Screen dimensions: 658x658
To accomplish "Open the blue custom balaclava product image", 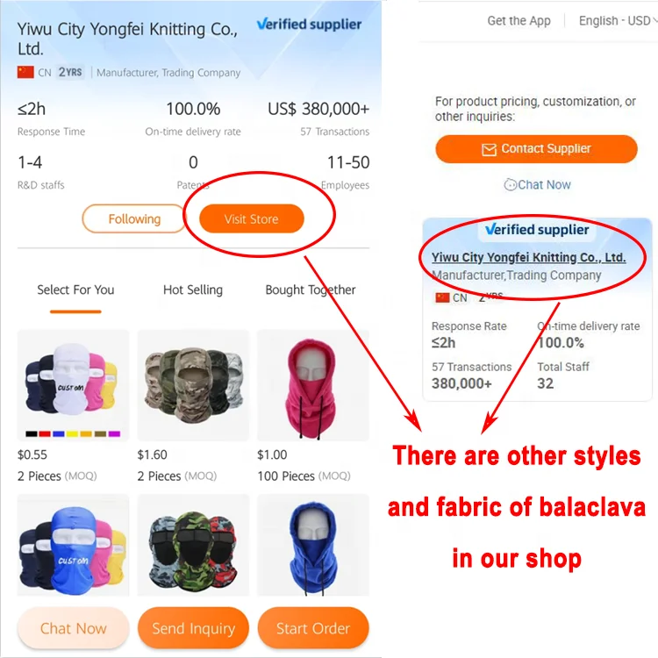I will pyautogui.click(x=73, y=545).
